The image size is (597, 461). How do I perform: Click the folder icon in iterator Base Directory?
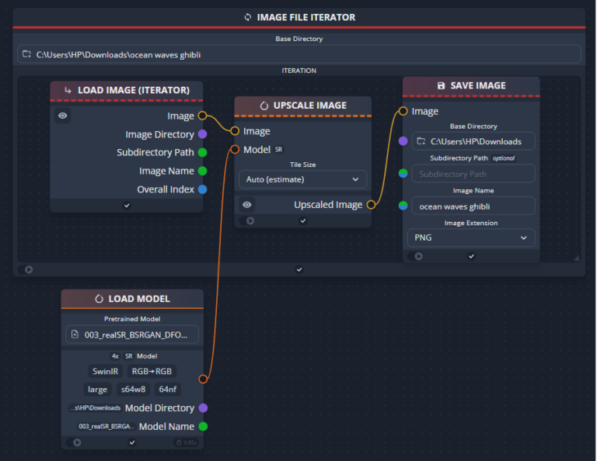coord(27,54)
